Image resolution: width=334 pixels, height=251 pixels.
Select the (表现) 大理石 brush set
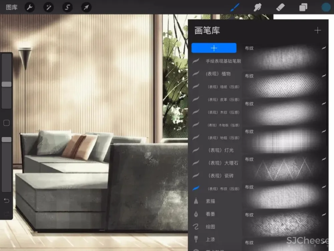point(223,163)
